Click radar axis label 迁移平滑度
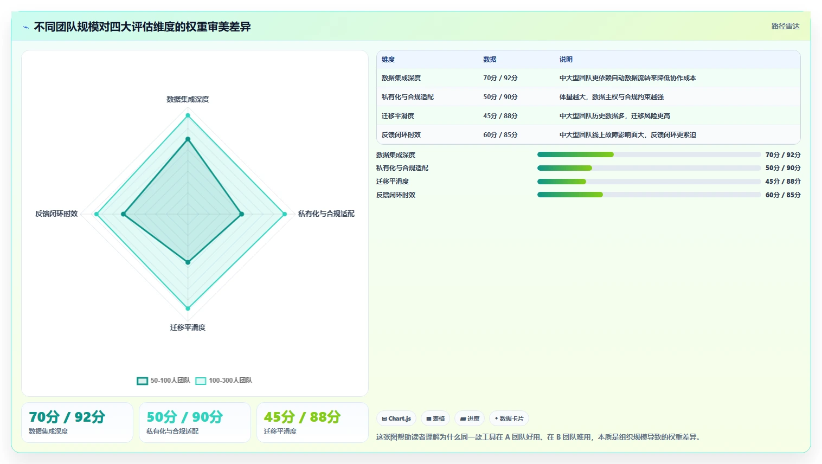This screenshot has width=822, height=464. coord(188,327)
